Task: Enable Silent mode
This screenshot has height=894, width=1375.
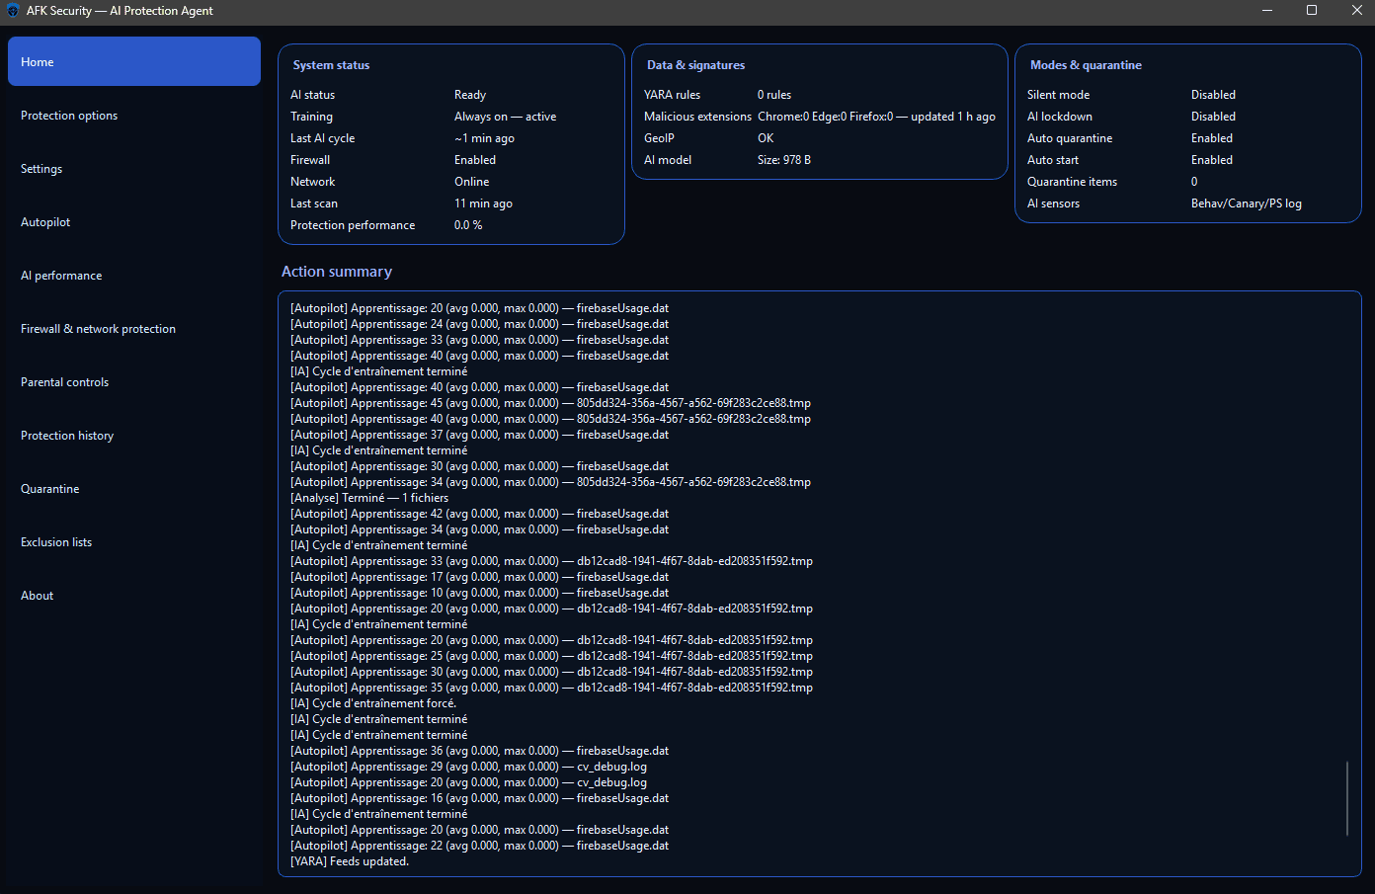Action: 1213,94
